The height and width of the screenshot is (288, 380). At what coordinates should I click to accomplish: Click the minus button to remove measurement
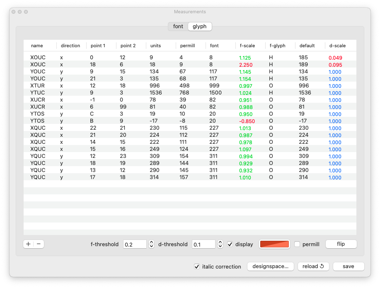39,244
